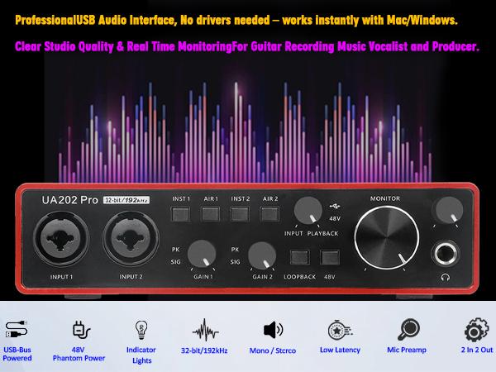Click the headphone output jack
The width and height of the screenshot is (496, 372).
[x=446, y=253]
